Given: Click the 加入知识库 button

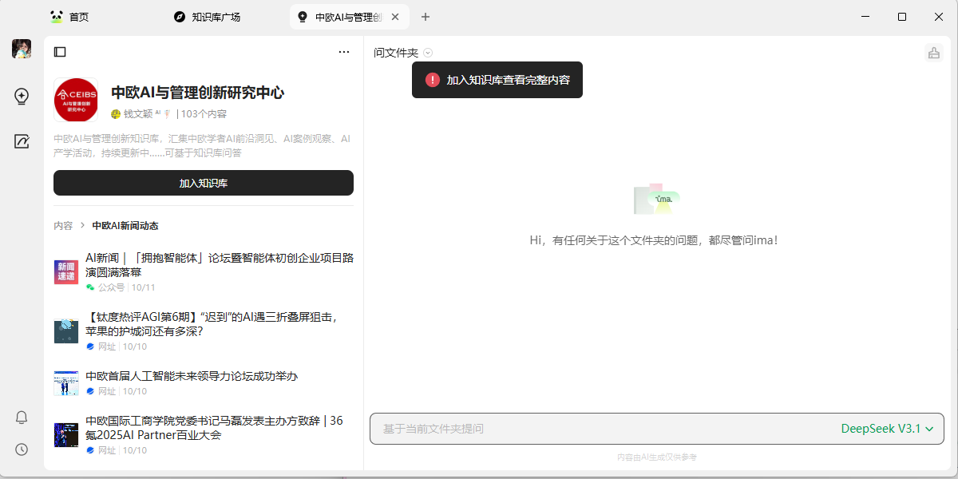Looking at the screenshot, I should tap(203, 183).
